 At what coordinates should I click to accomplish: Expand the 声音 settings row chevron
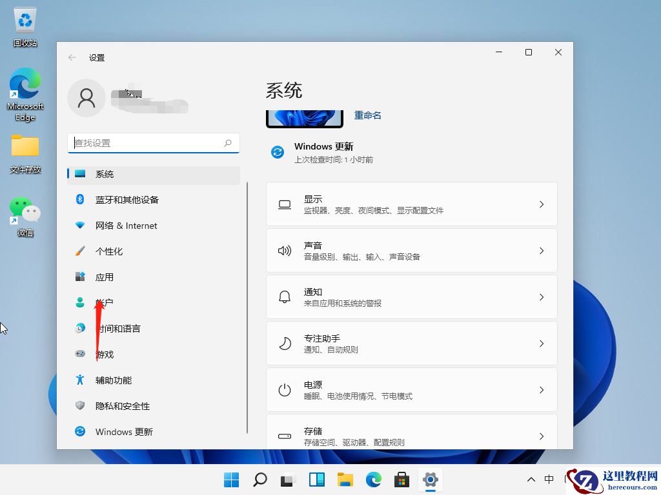tap(542, 250)
